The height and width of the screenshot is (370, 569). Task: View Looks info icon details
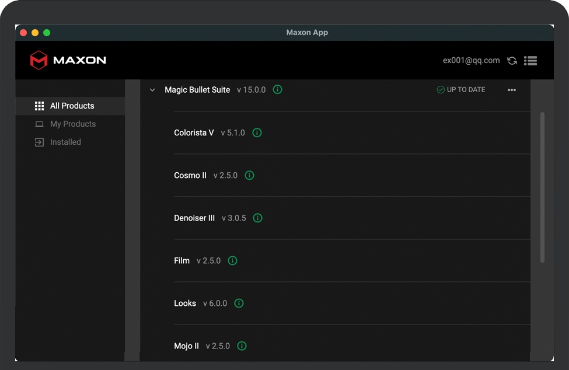pos(239,303)
